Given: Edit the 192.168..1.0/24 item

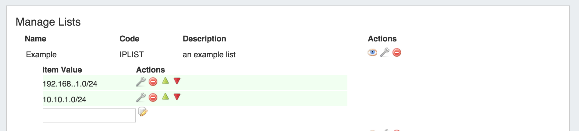Looking at the screenshot, I should (x=140, y=82).
